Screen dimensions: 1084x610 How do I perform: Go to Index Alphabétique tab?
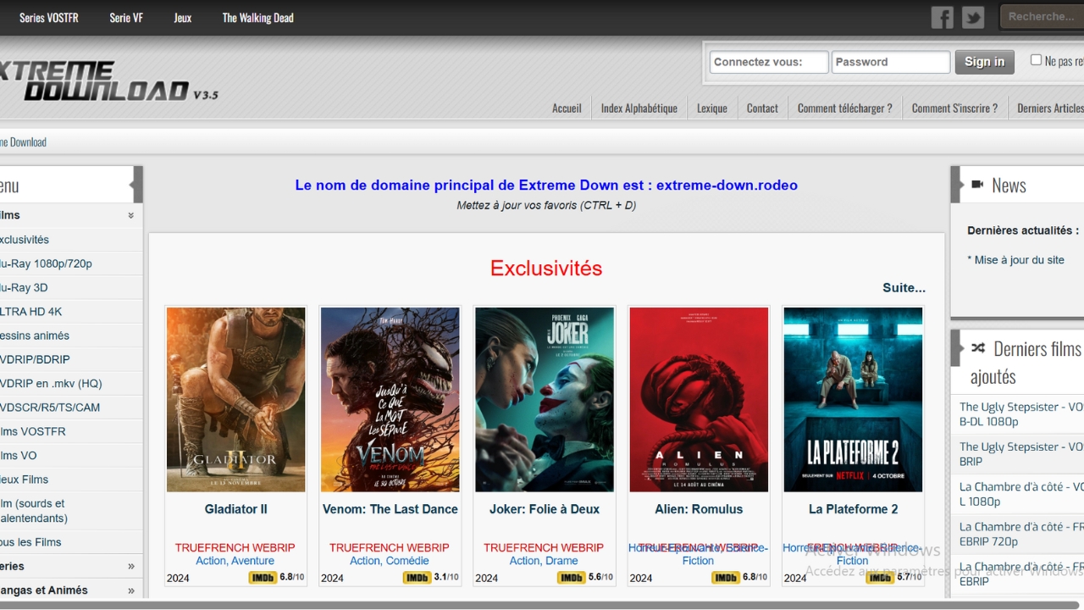(639, 108)
